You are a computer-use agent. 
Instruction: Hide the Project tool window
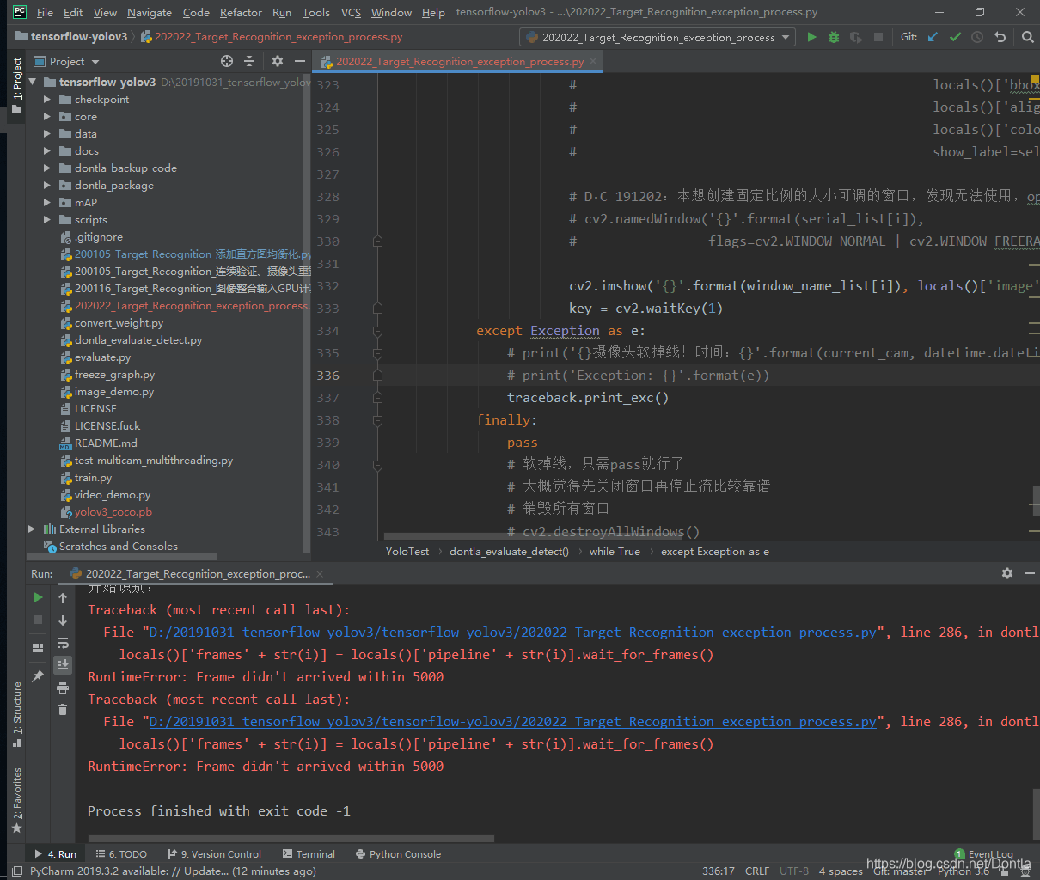(x=299, y=61)
